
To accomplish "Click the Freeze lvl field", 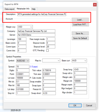I will (x=49, y=89).
